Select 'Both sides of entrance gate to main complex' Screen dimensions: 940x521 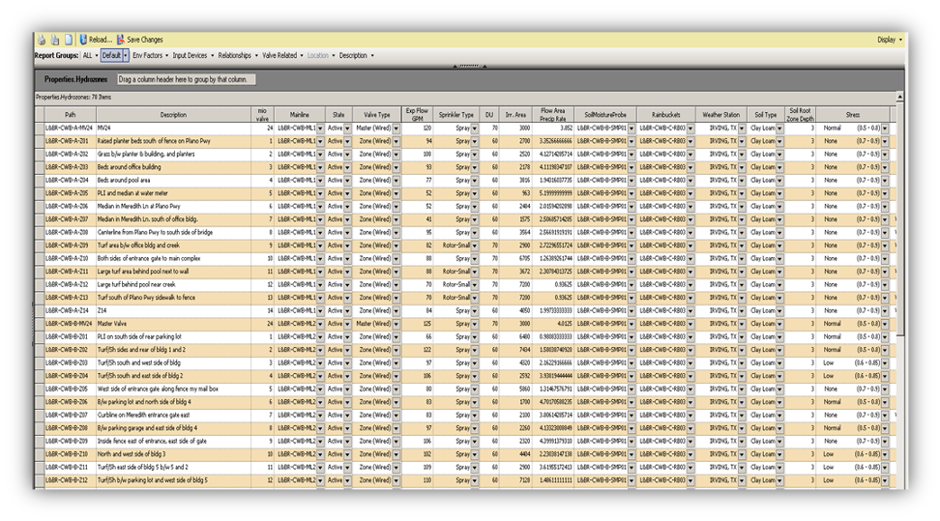pos(173,258)
